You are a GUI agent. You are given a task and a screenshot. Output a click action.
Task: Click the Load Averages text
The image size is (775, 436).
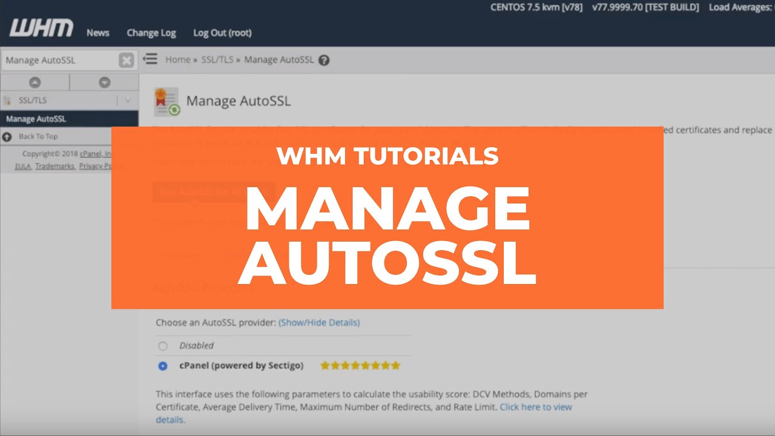click(x=741, y=7)
